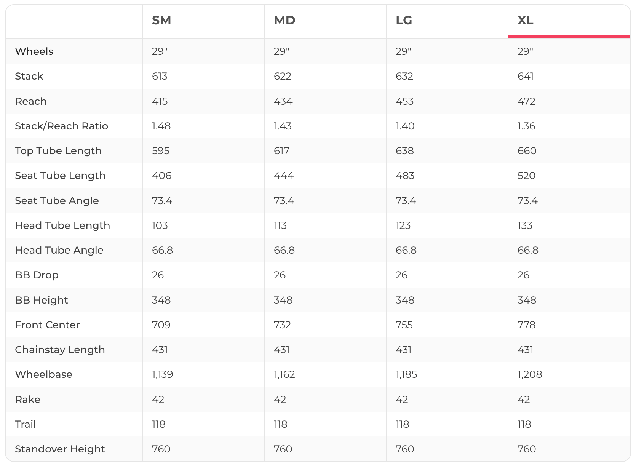
Task: Click the Top Tube Length label
Action: pyautogui.click(x=58, y=151)
